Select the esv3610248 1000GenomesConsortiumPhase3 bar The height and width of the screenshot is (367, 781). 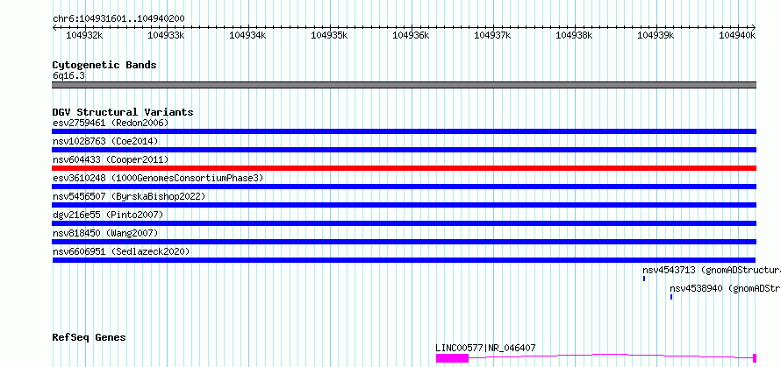404,187
